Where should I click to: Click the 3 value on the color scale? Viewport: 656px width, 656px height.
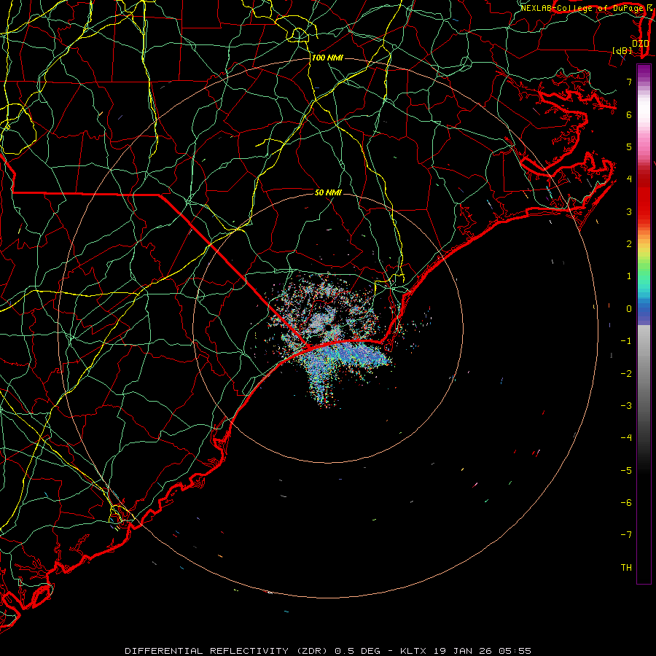629,211
